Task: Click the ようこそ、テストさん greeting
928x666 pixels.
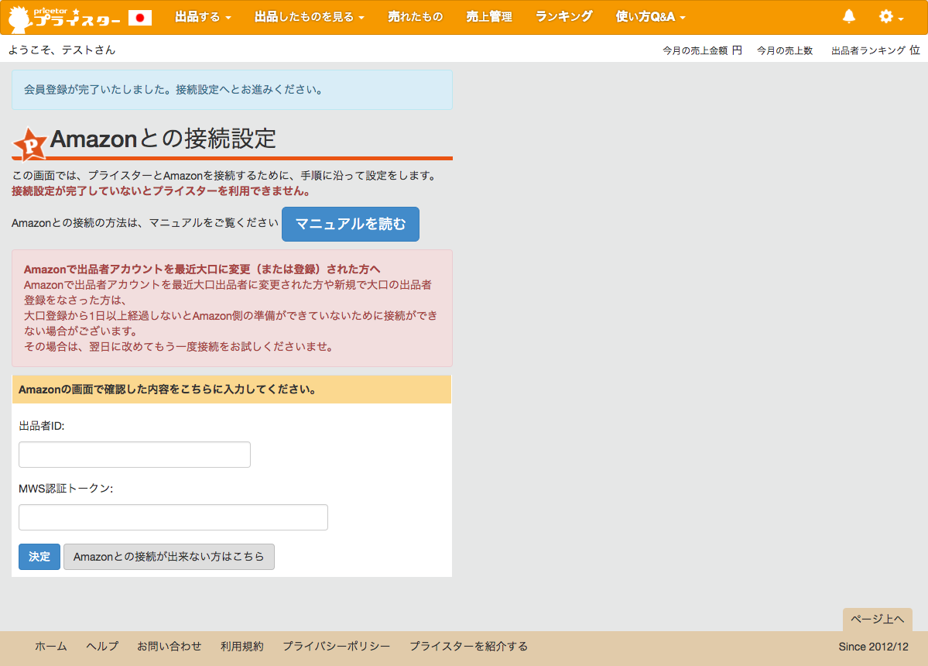Action: 62,50
